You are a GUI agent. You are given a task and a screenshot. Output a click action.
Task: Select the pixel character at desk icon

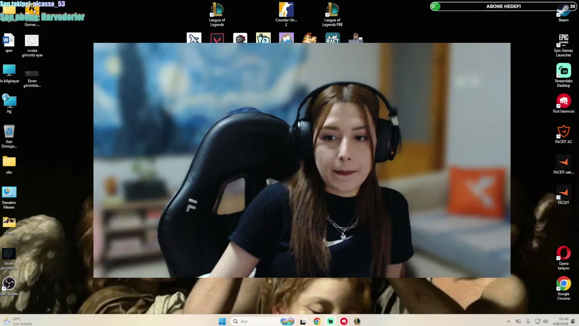356,38
